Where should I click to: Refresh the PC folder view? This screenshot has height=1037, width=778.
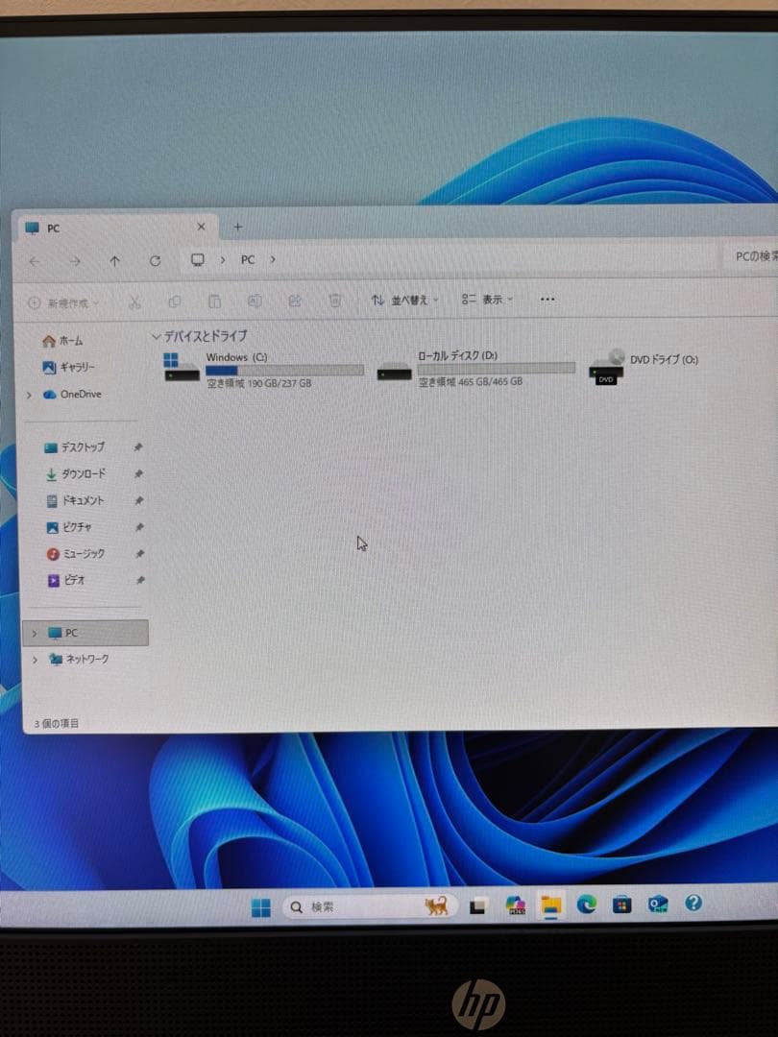155,260
